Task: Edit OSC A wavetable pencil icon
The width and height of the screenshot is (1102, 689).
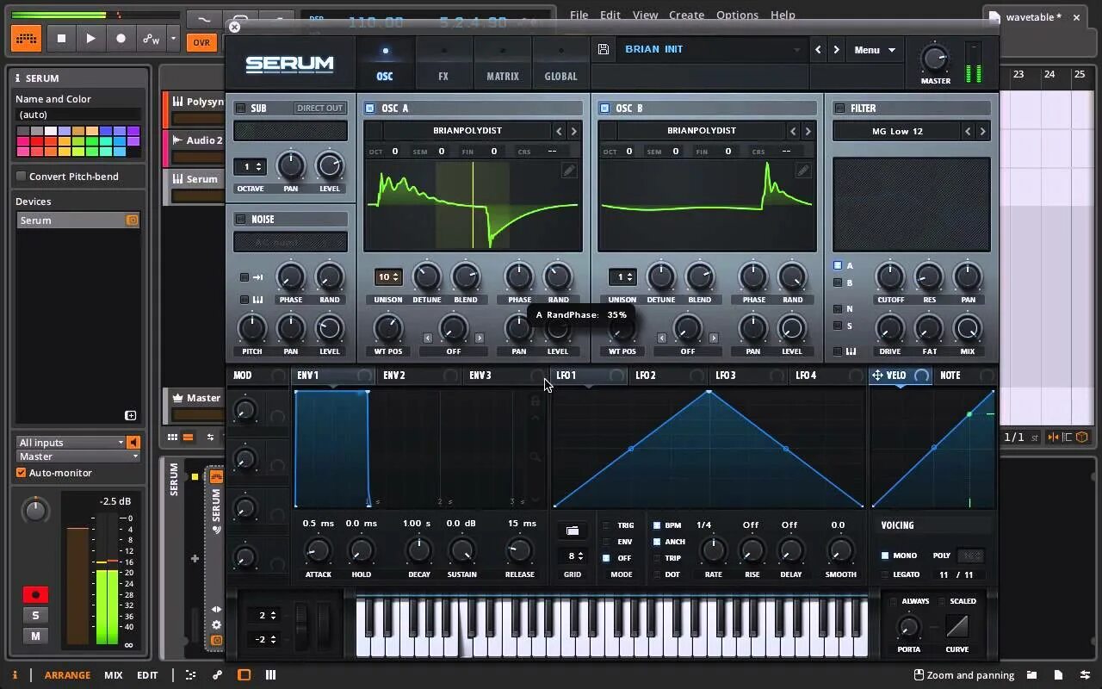Action: (568, 171)
